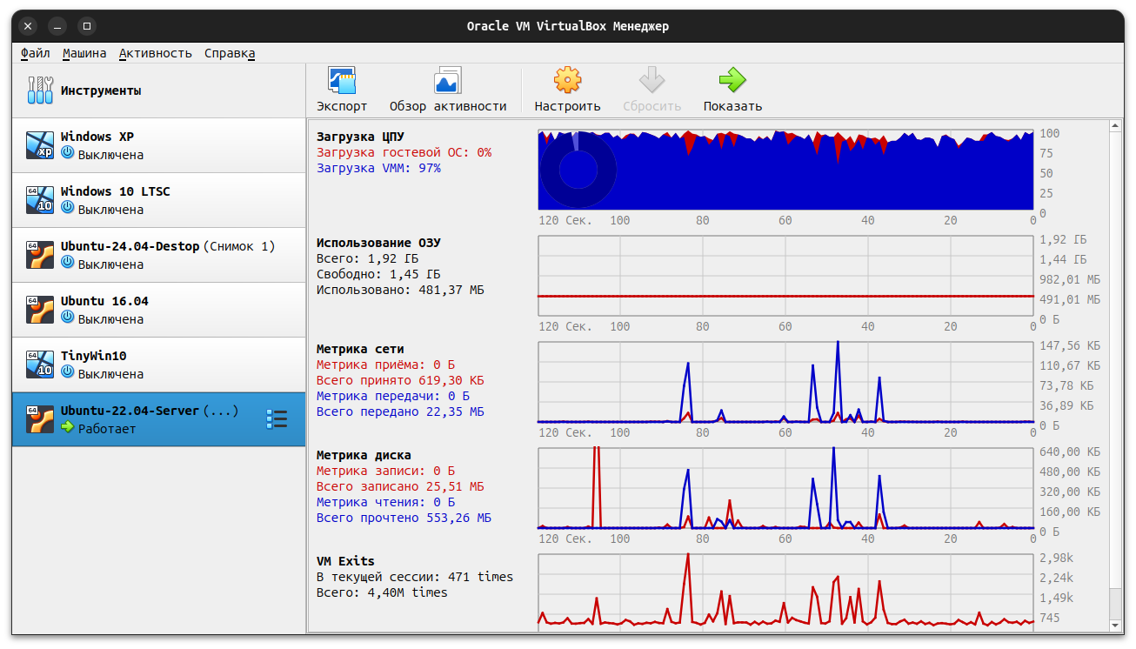Click Windows 10 LTSC powered-off status icon

[68, 208]
